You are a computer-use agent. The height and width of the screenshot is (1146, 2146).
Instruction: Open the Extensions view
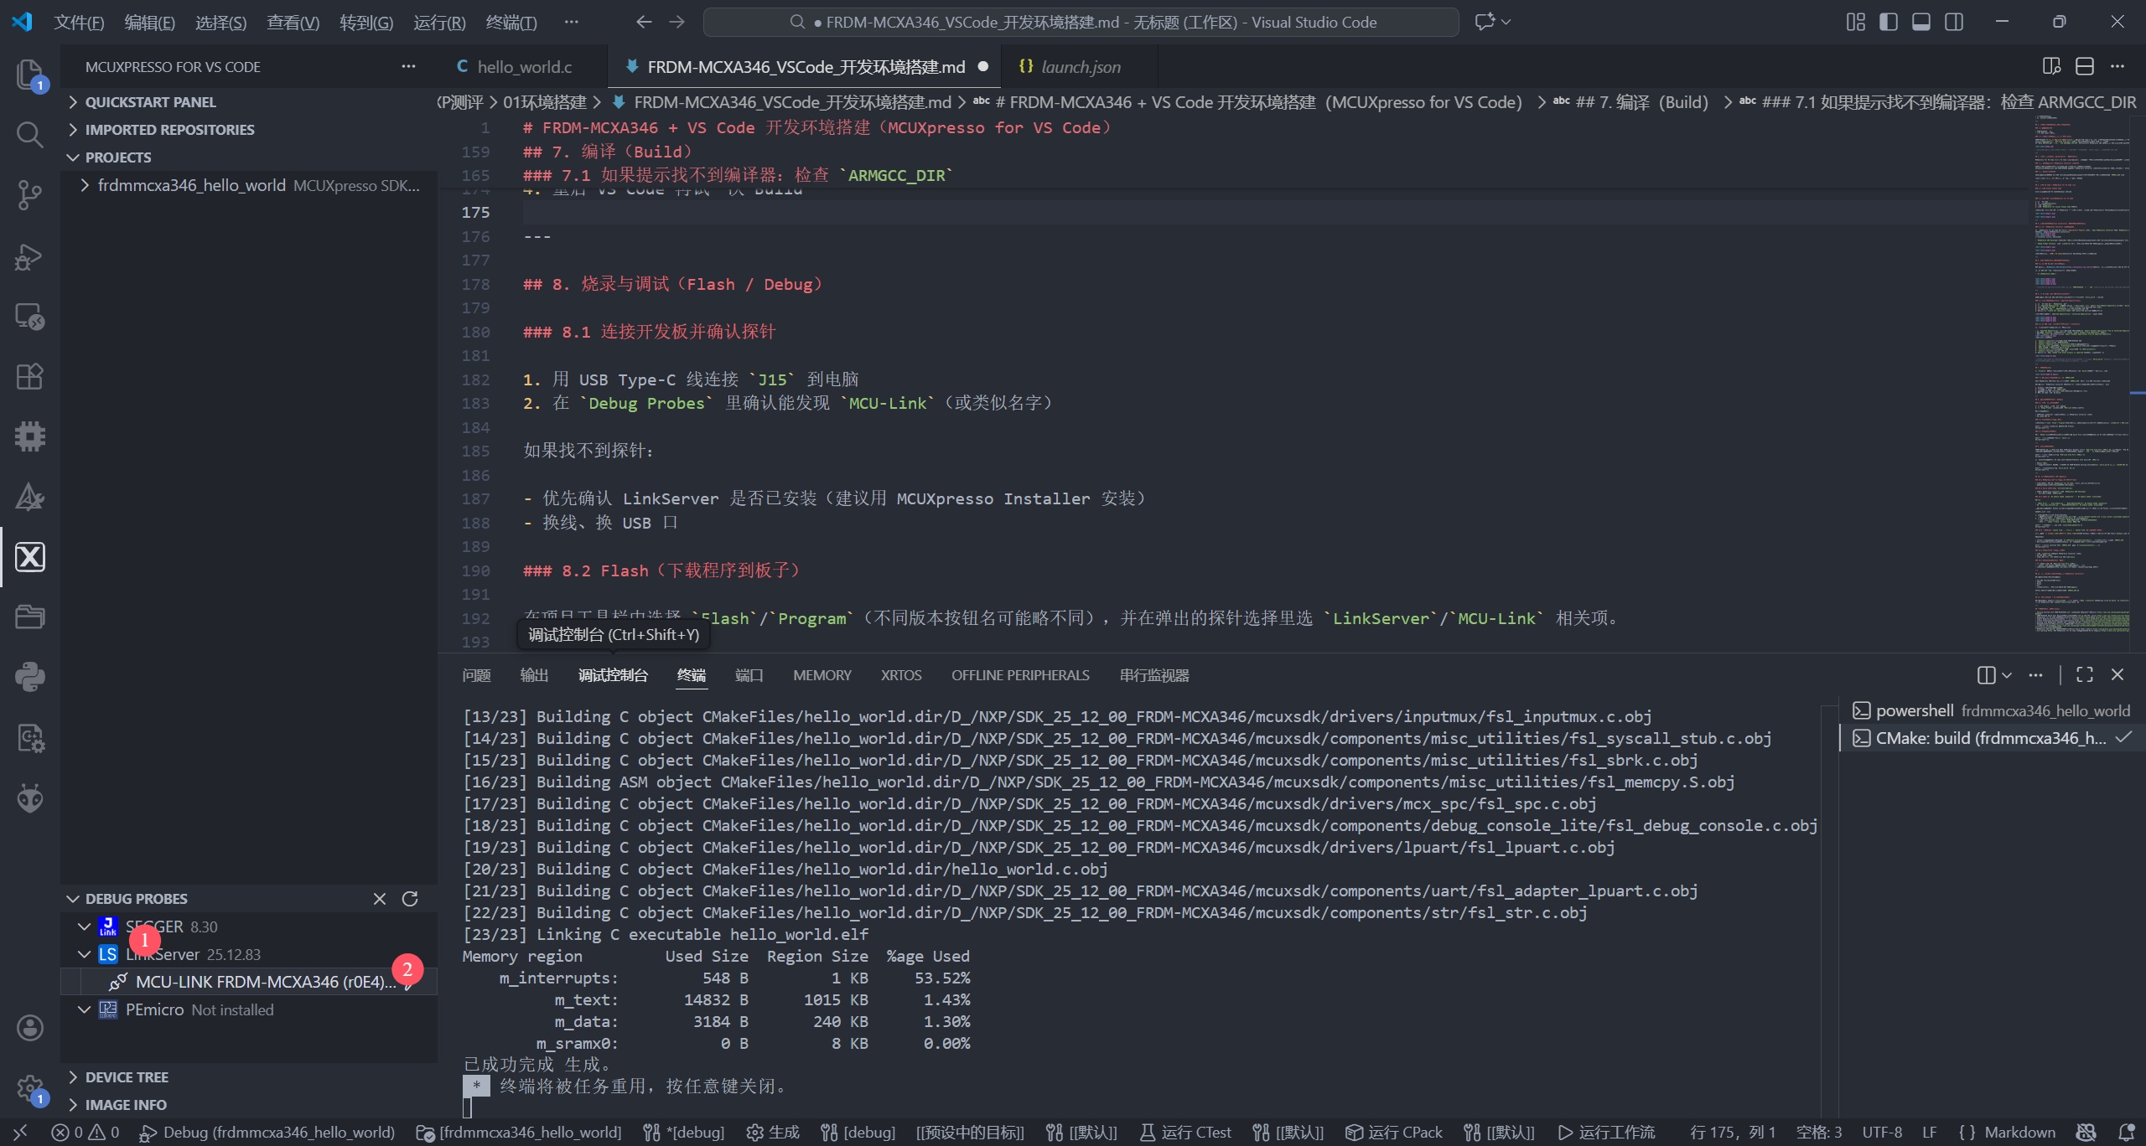tap(29, 376)
